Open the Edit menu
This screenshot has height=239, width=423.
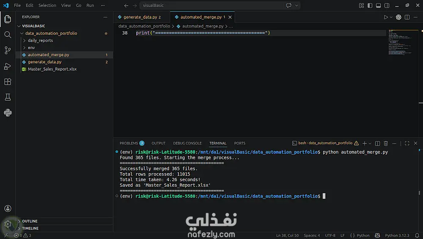pos(30,5)
